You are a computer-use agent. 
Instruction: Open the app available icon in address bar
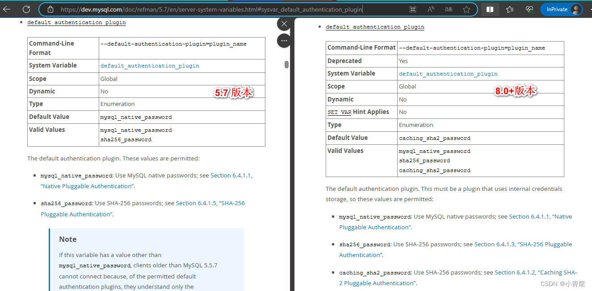413,9
